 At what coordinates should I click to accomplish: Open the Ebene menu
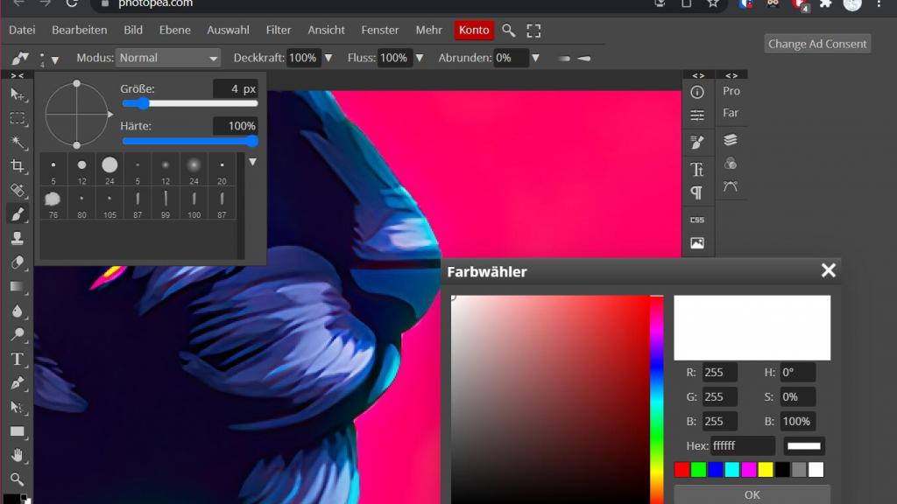[x=174, y=31]
